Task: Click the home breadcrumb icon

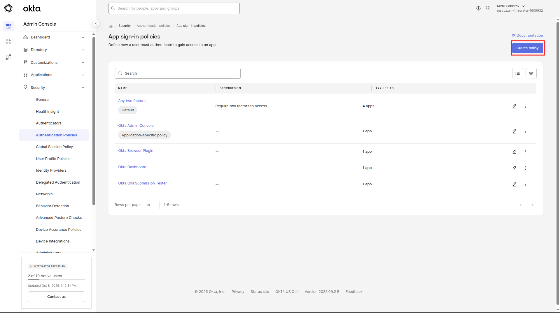Action: pos(111,26)
